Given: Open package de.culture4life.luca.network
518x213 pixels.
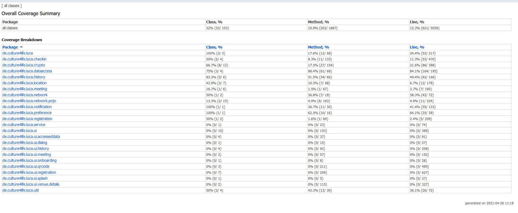Looking at the screenshot, I should [25, 95].
